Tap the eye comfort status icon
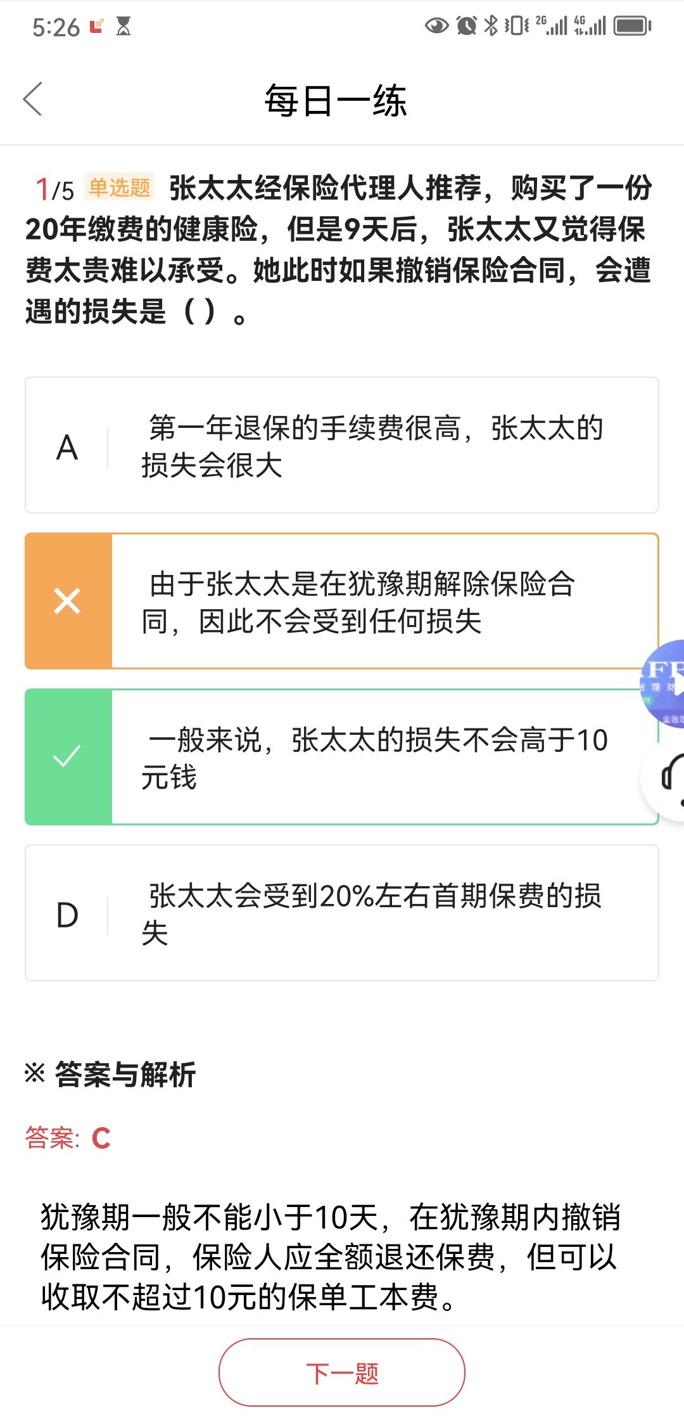Screen dimensions: 684x1420 (436, 26)
